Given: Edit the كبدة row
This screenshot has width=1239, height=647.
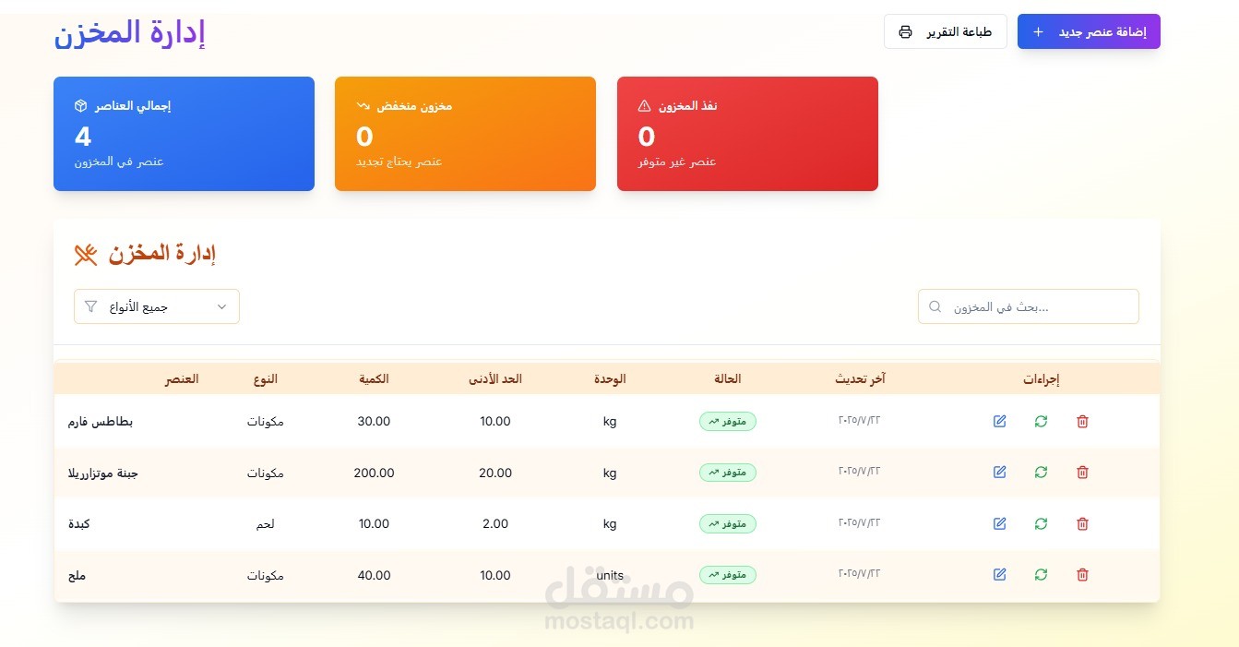Looking at the screenshot, I should pos(999,523).
